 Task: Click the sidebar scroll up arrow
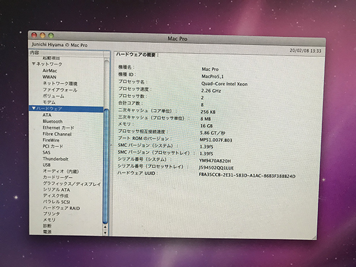(x=105, y=227)
